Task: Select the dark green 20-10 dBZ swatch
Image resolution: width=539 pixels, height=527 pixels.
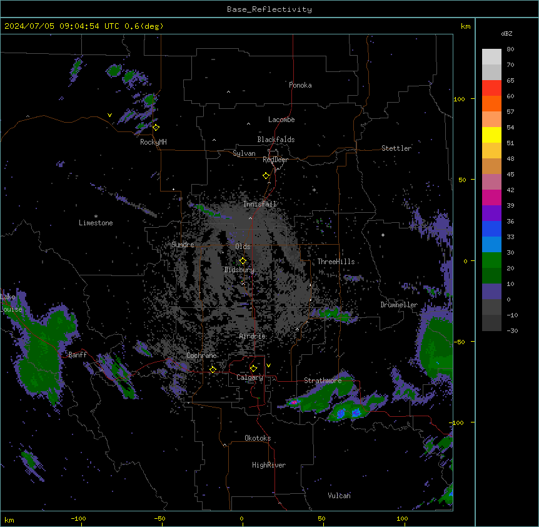Action: [491, 275]
